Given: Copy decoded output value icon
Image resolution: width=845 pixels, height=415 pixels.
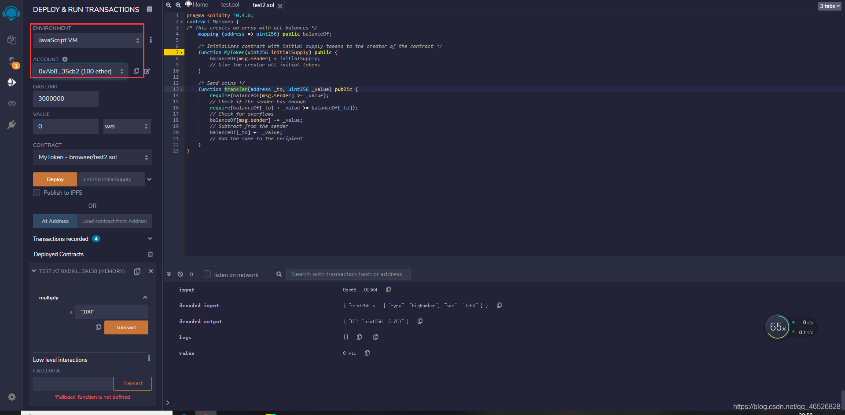Looking at the screenshot, I should tap(420, 321).
